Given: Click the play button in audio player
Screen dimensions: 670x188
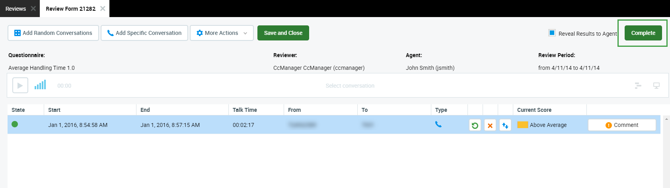Looking at the screenshot, I should pyautogui.click(x=20, y=85).
